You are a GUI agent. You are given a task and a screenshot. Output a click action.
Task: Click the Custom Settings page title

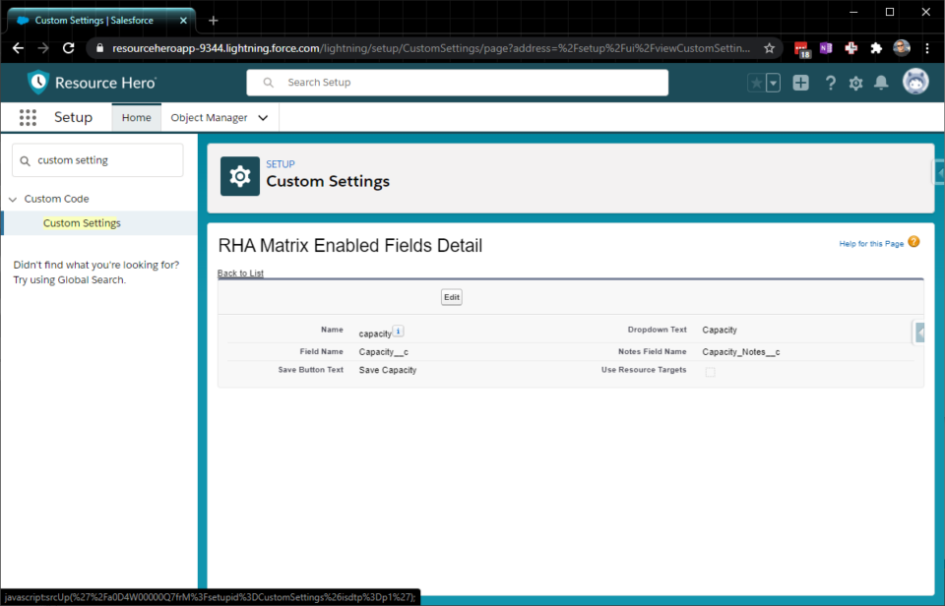point(328,181)
